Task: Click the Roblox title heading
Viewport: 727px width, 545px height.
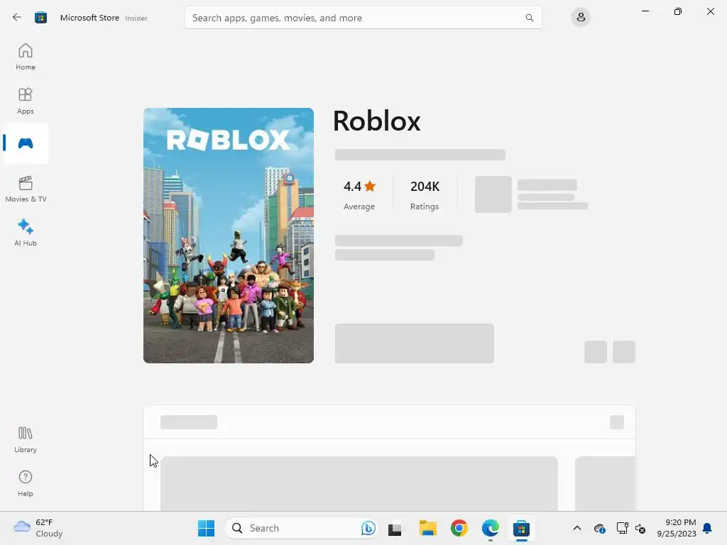Action: pos(376,121)
